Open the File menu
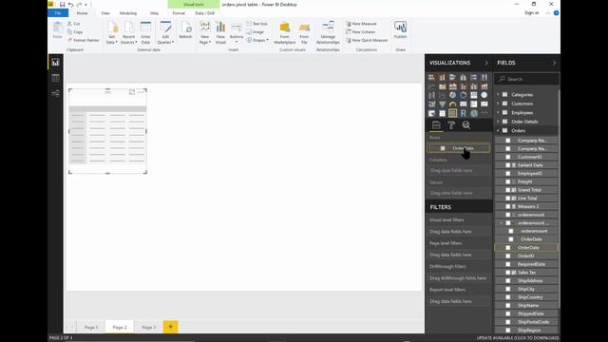608x342 pixels. point(58,13)
